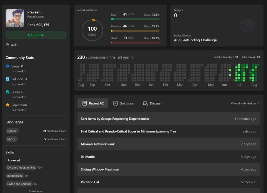This screenshot has width=267, height=193.
Task: Click the Jul column in submission heatmap
Action: pos(240,73)
